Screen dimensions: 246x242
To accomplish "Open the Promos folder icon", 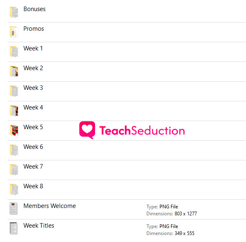I will pyautogui.click(x=14, y=32).
